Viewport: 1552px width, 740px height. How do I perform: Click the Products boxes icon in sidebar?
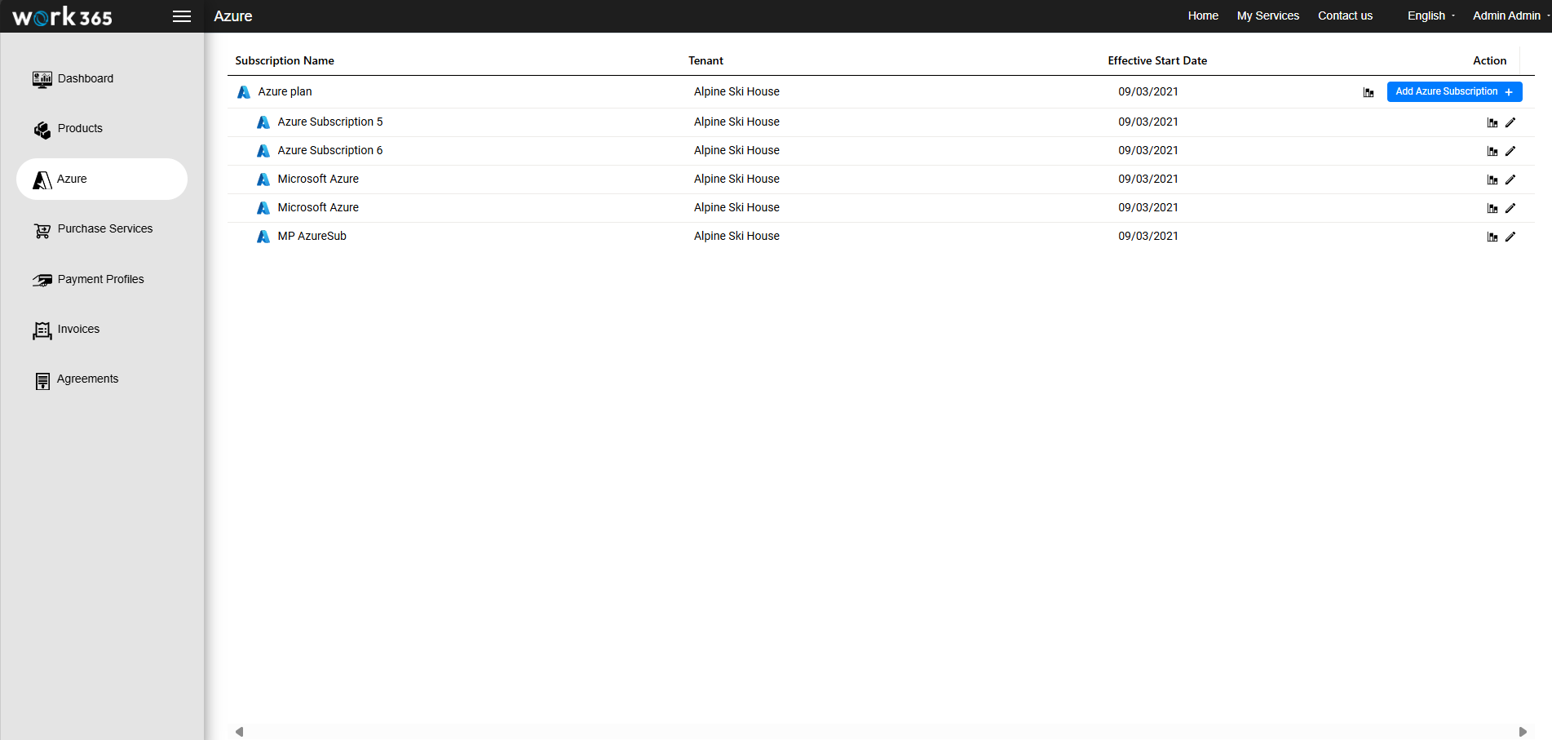click(42, 130)
